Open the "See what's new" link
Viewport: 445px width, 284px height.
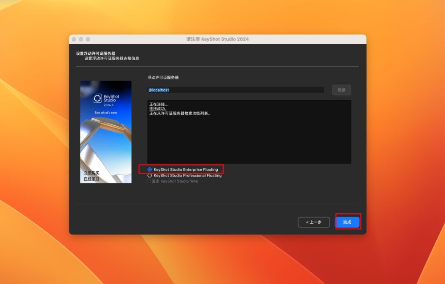(x=105, y=113)
